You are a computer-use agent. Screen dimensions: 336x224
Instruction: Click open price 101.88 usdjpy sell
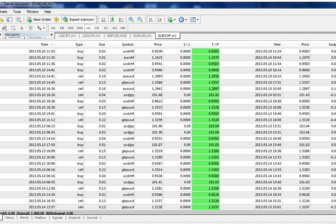(x=157, y=95)
